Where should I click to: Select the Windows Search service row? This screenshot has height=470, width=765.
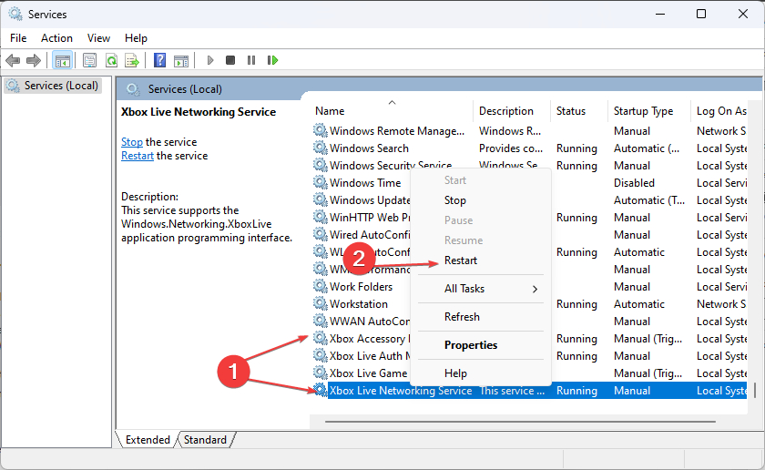coord(369,148)
